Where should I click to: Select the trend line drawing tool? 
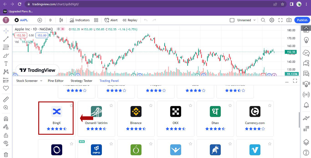tap(6, 39)
